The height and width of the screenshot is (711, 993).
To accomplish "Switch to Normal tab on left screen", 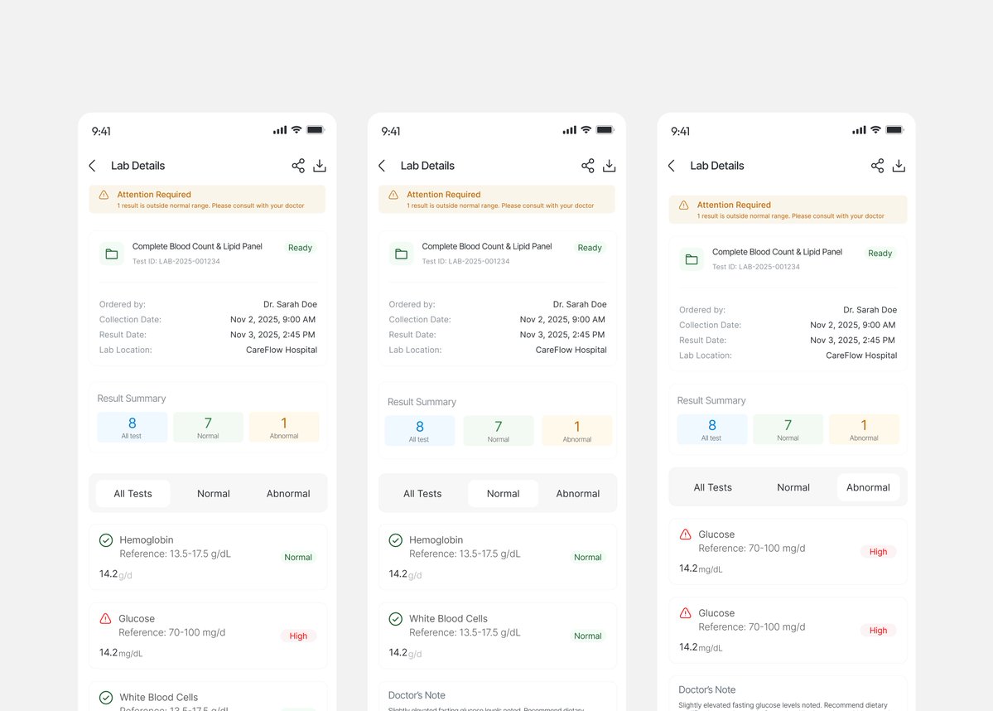I will pyautogui.click(x=214, y=494).
